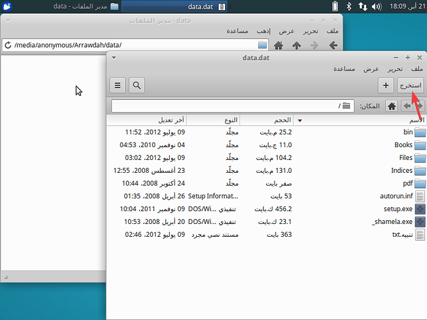427x320 pixels.
Task: Go up to parent folder in Thunar
Action: tap(296, 45)
